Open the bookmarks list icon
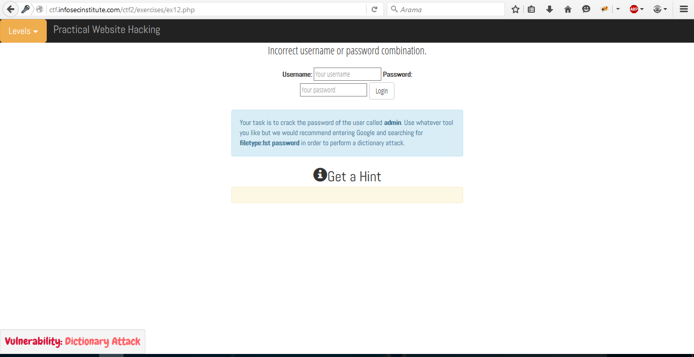The width and height of the screenshot is (694, 357). tap(531, 9)
